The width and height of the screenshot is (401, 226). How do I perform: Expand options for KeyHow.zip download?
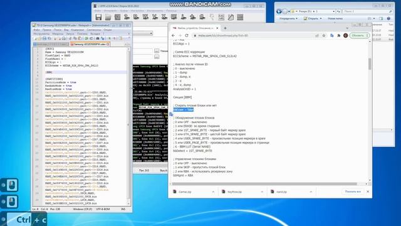tap(262, 191)
